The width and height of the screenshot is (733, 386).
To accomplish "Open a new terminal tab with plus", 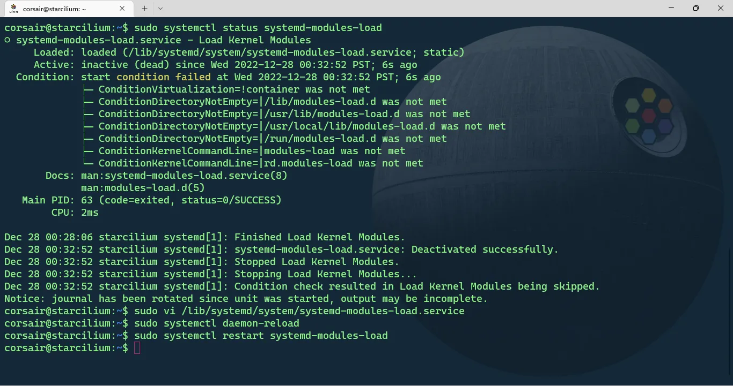I will (x=144, y=9).
